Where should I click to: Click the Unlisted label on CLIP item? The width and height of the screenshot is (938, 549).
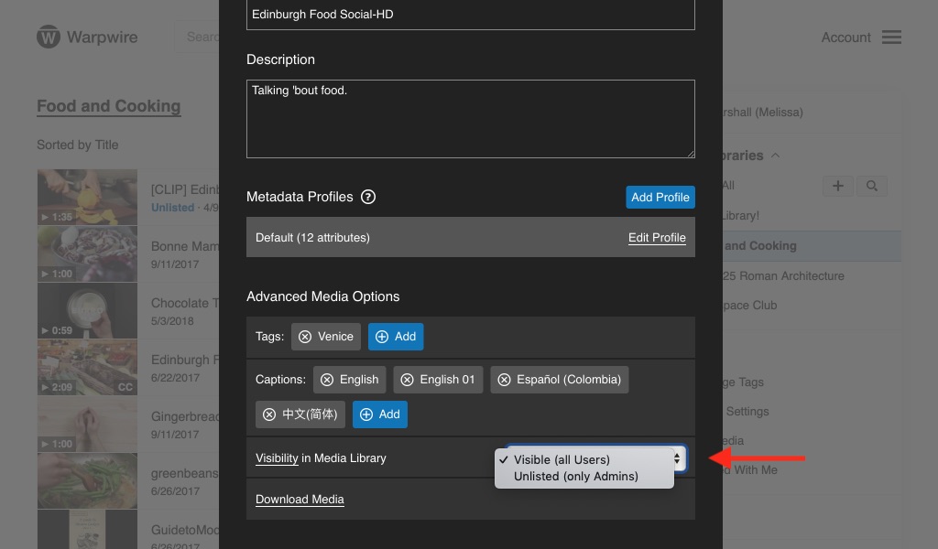(173, 208)
